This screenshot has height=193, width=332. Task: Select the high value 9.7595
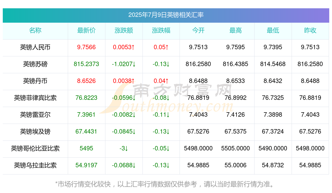235,47
